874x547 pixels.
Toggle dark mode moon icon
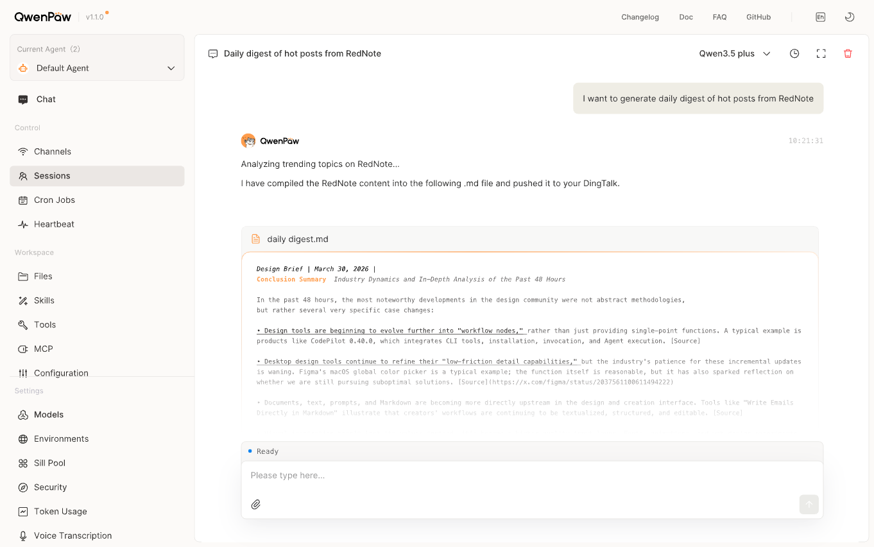click(850, 17)
